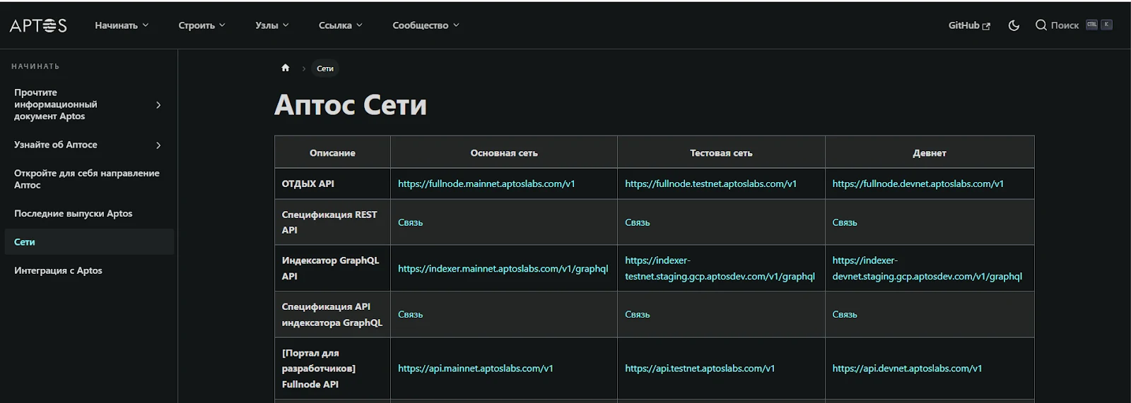Viewport: 1131px width, 403px height.
Task: Open the GitHub link in navbar
Action: [x=969, y=25]
